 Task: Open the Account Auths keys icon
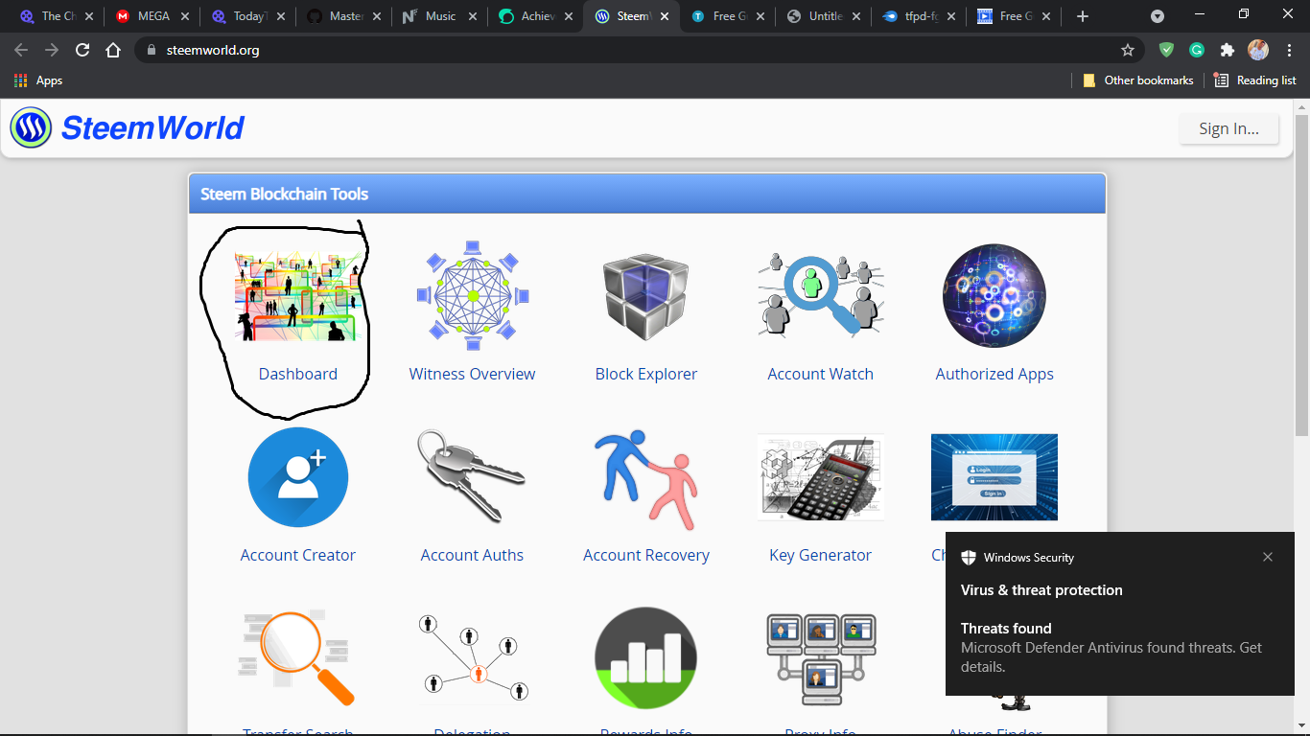(x=472, y=476)
